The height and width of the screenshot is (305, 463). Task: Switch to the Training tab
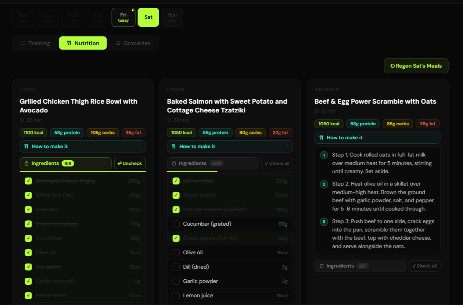36,43
